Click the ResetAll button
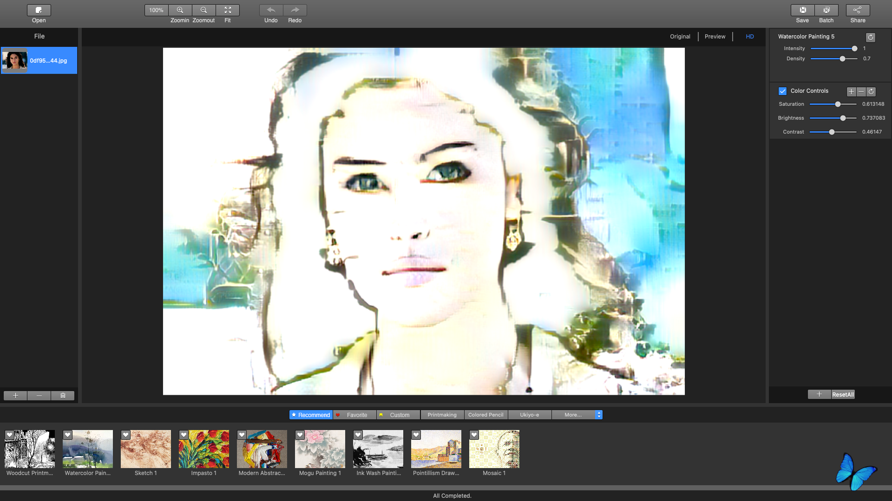 pos(843,395)
